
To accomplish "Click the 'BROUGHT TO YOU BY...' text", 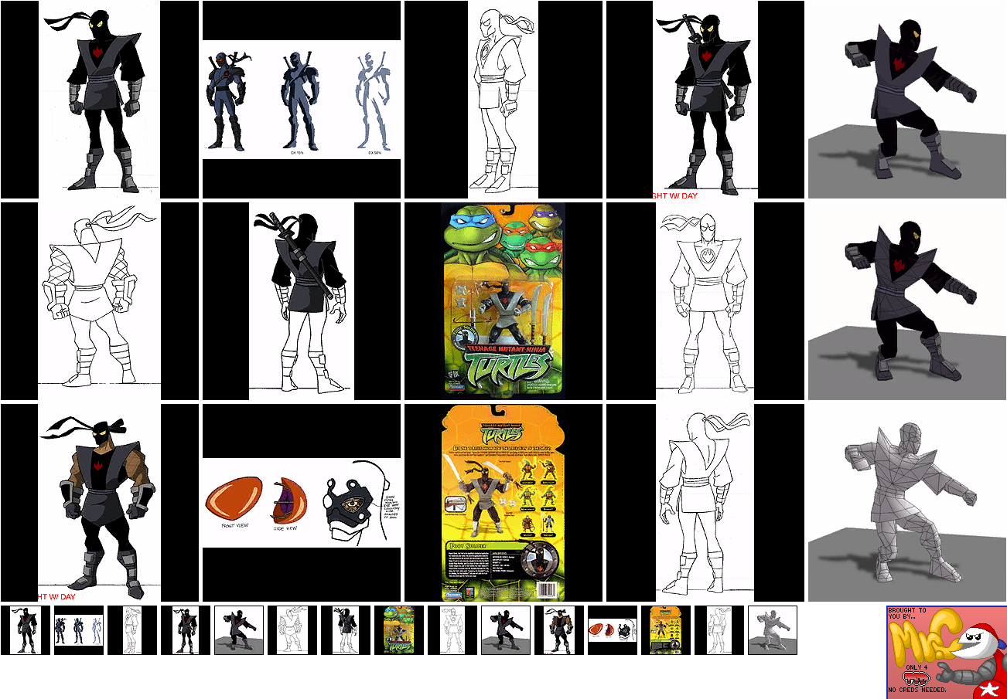I will click(x=907, y=614).
